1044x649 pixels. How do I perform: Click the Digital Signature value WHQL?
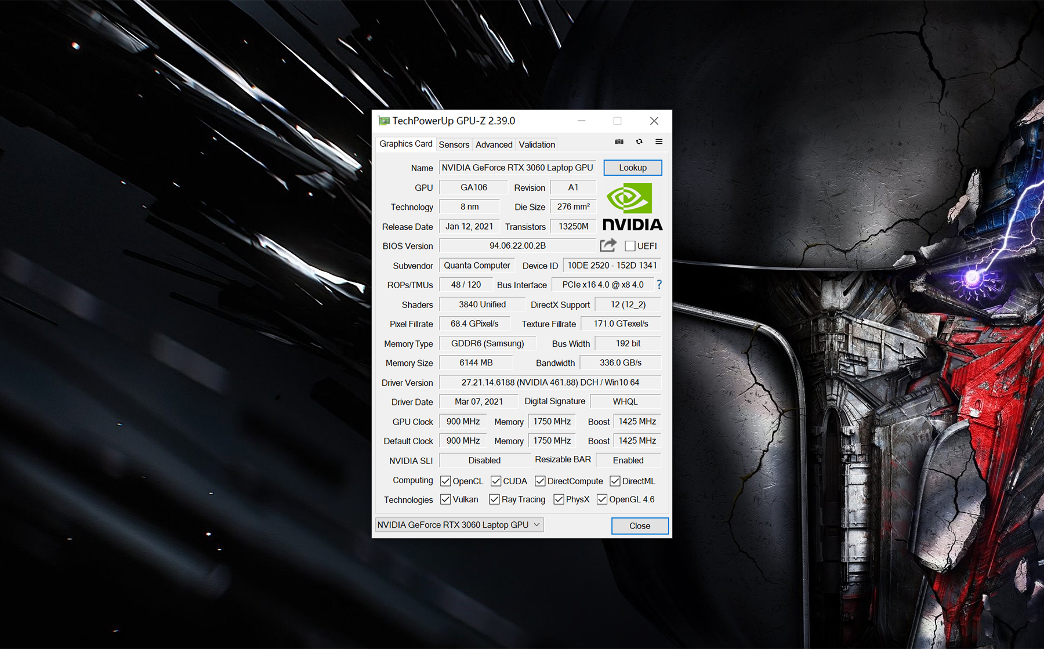click(625, 401)
